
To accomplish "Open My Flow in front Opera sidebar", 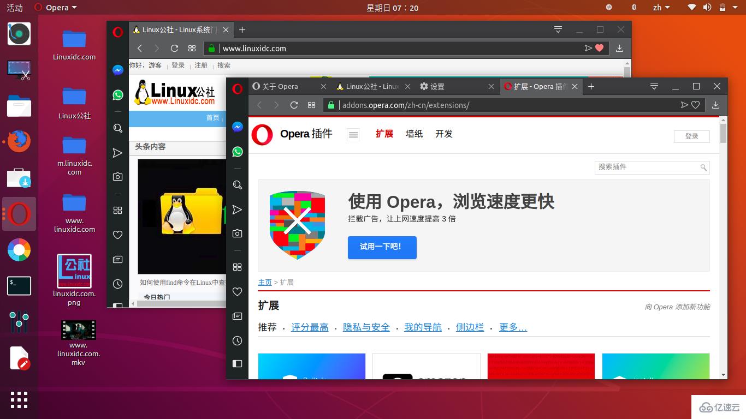I will point(237,209).
